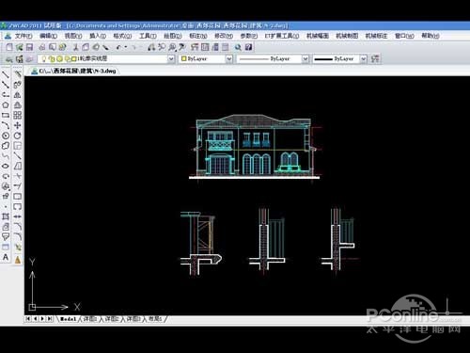
Task: Select the Polygon tool in the draw toolbar
Action: [x=6, y=105]
